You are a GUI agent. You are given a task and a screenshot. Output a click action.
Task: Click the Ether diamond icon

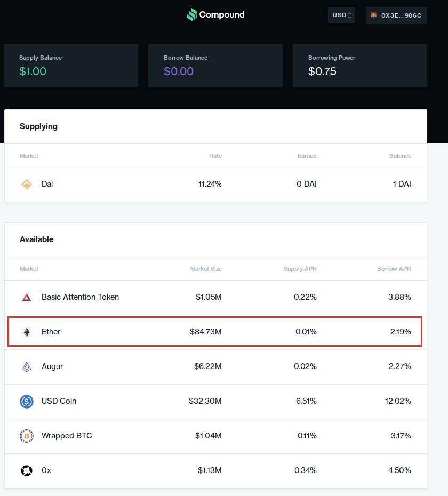[27, 332]
